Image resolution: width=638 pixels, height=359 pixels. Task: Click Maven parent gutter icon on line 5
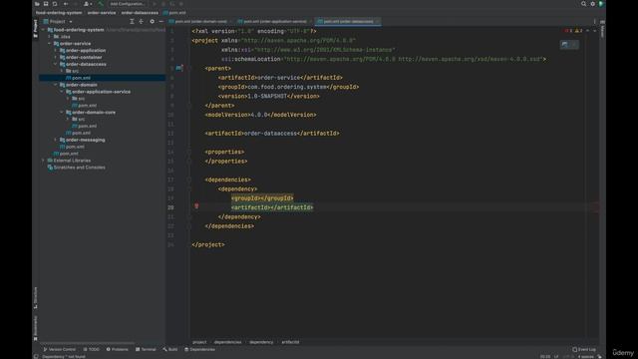pyautogui.click(x=179, y=68)
